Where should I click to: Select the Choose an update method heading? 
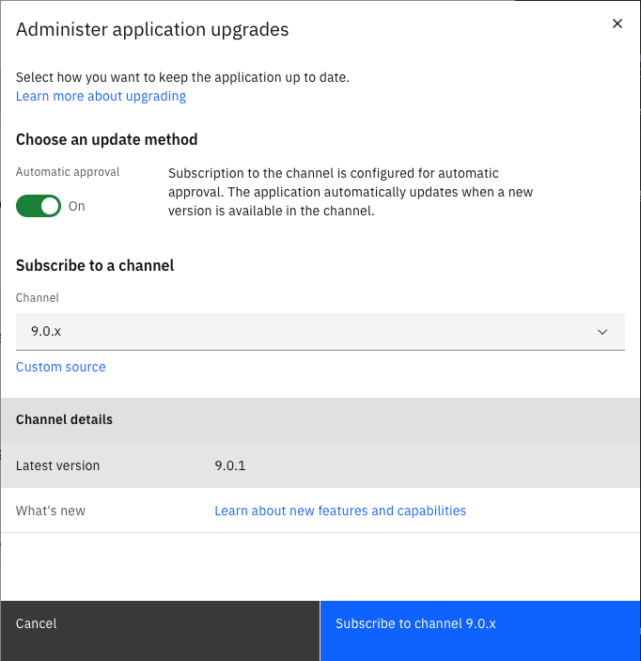[x=106, y=139]
